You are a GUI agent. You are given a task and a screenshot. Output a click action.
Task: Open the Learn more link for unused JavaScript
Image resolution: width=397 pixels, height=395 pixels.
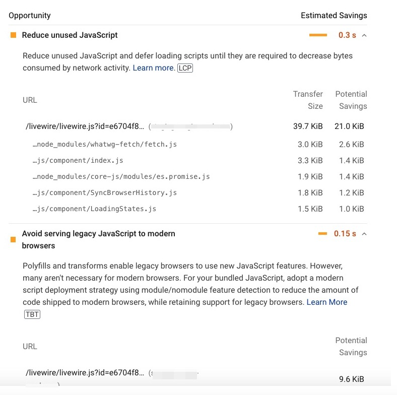pyautogui.click(x=154, y=68)
